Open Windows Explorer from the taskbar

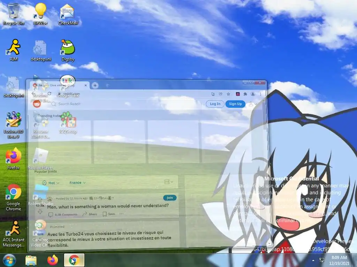[31, 260]
